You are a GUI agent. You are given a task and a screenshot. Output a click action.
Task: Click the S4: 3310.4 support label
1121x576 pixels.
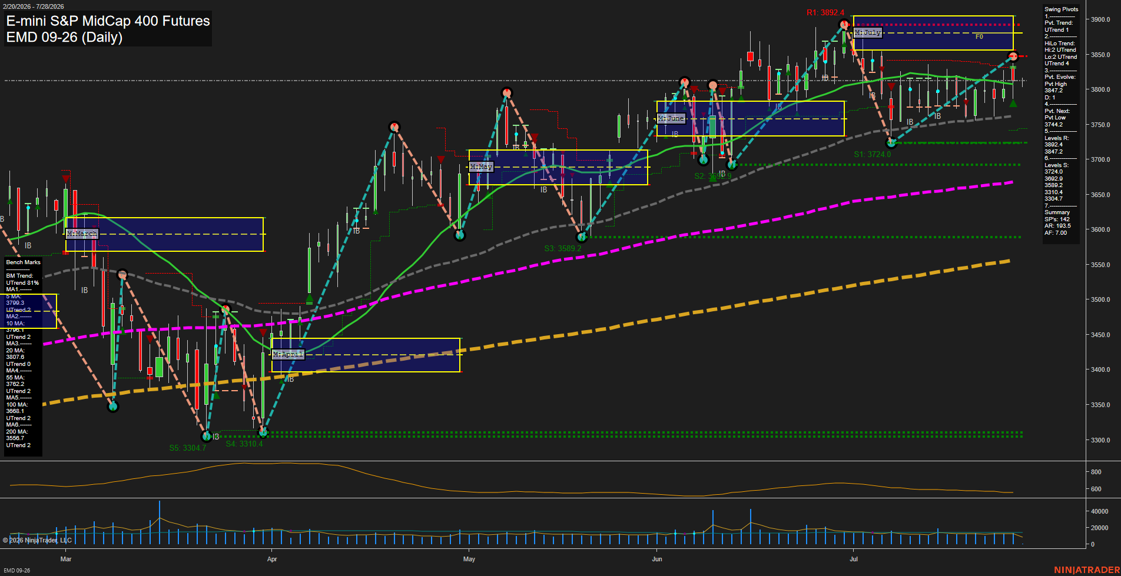pyautogui.click(x=244, y=444)
